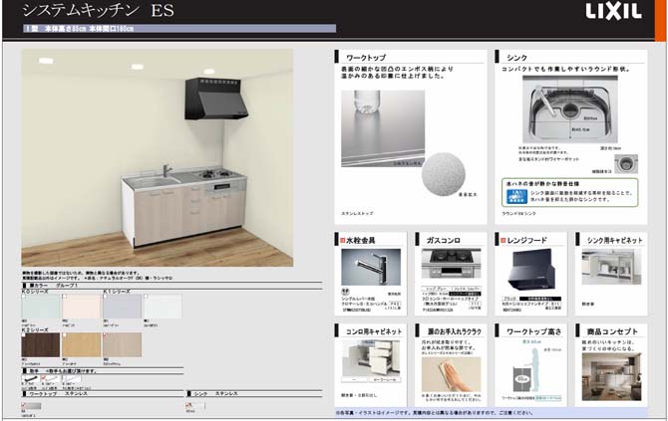Click the 扉カラー グループ1 section header

coord(171,286)
